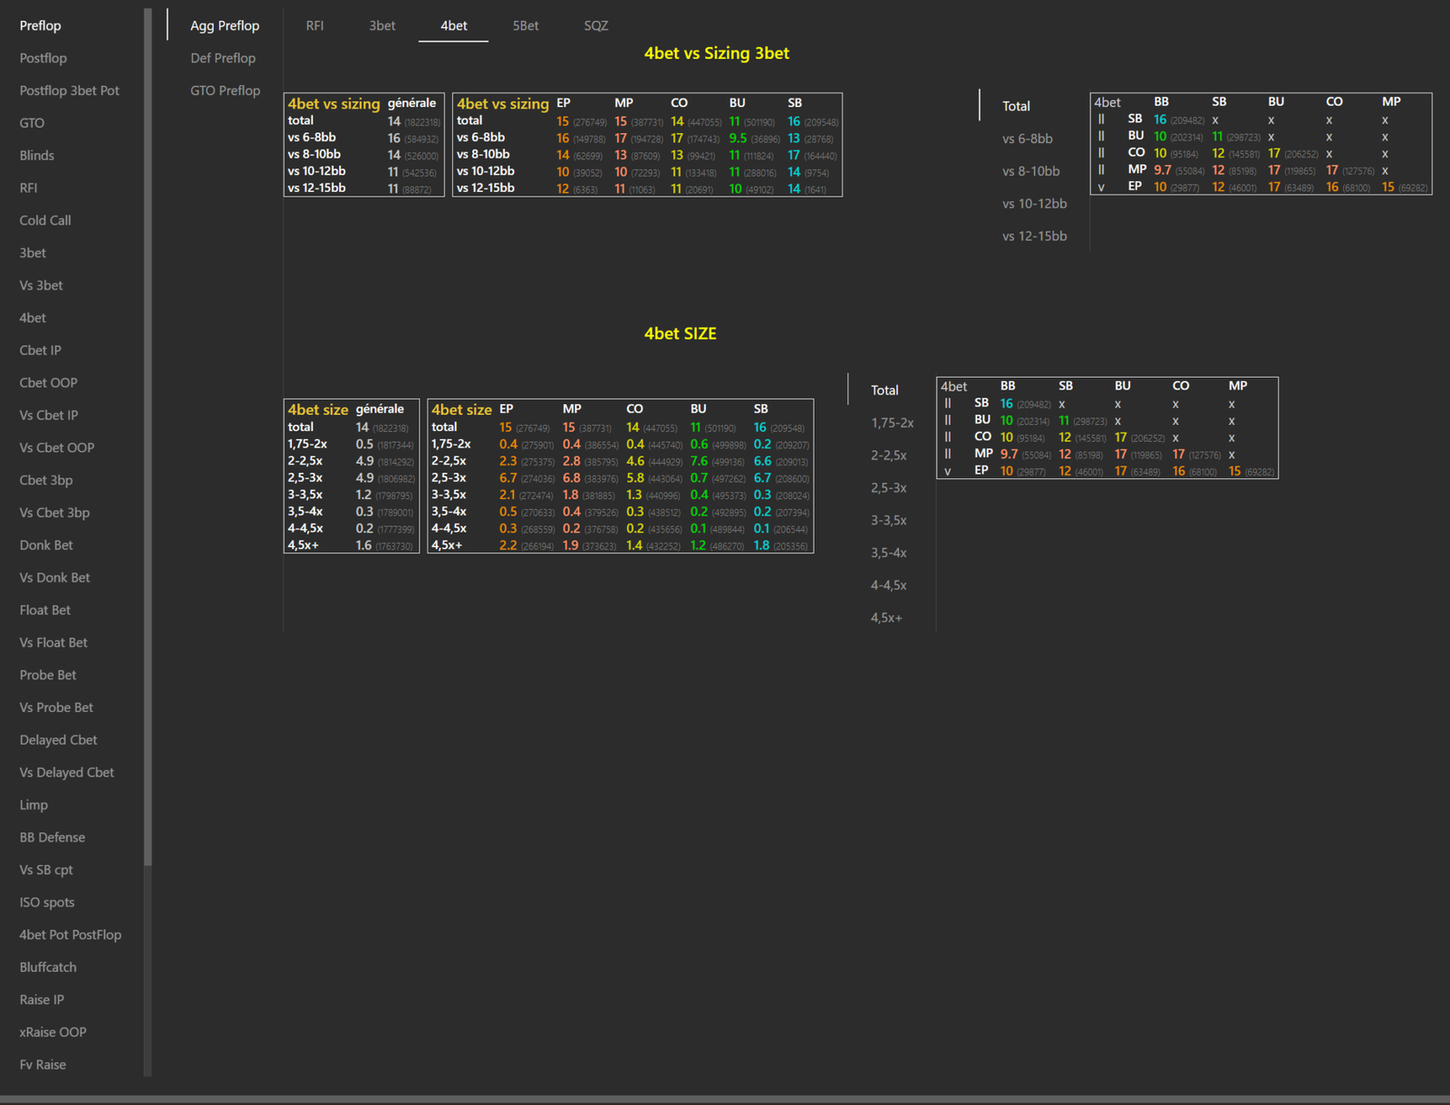Open the 3bet top tab
Screen dimensions: 1450x1105
pyautogui.click(x=382, y=25)
